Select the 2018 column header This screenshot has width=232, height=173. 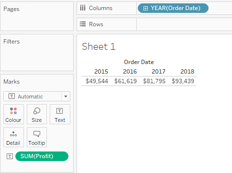pyautogui.click(x=187, y=72)
